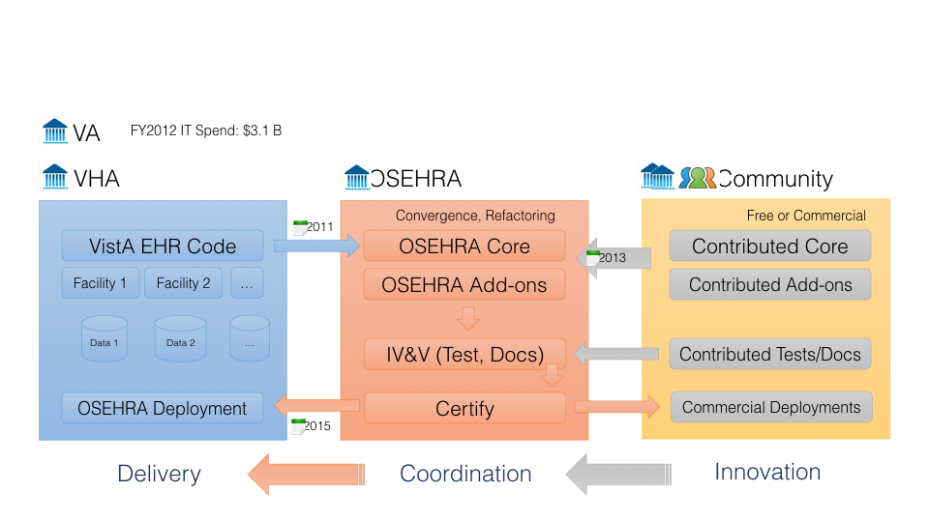Select the OSEHRA Deployment box
The image size is (929, 522).
(x=163, y=408)
